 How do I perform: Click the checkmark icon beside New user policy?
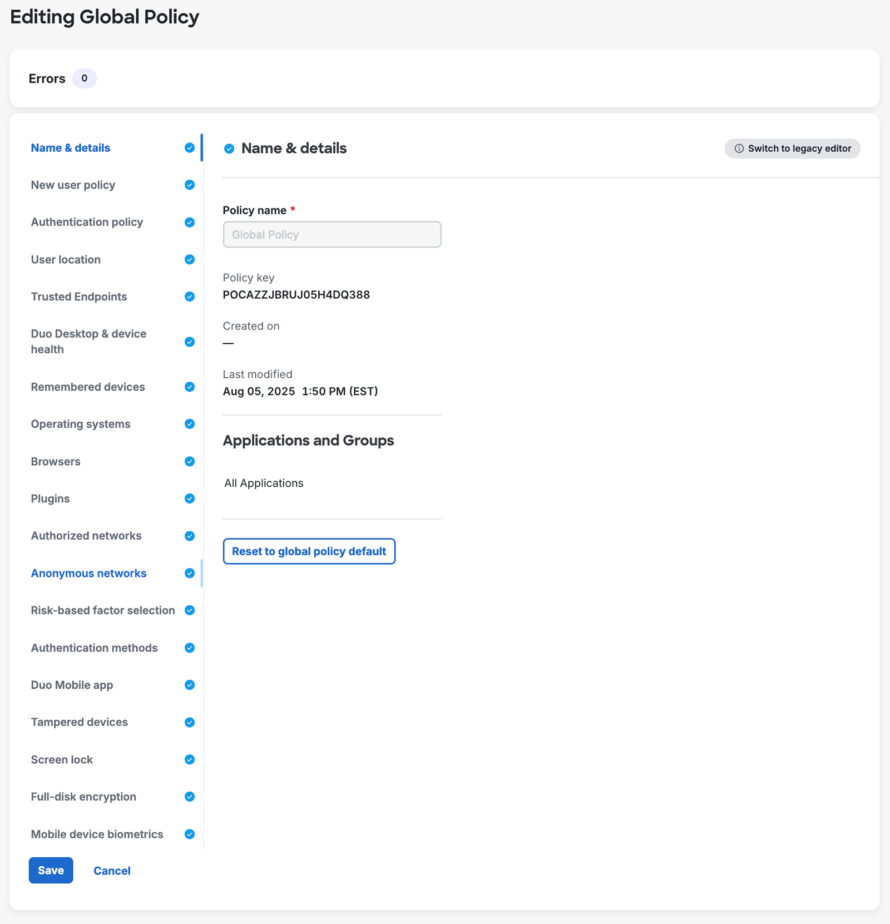coord(190,185)
